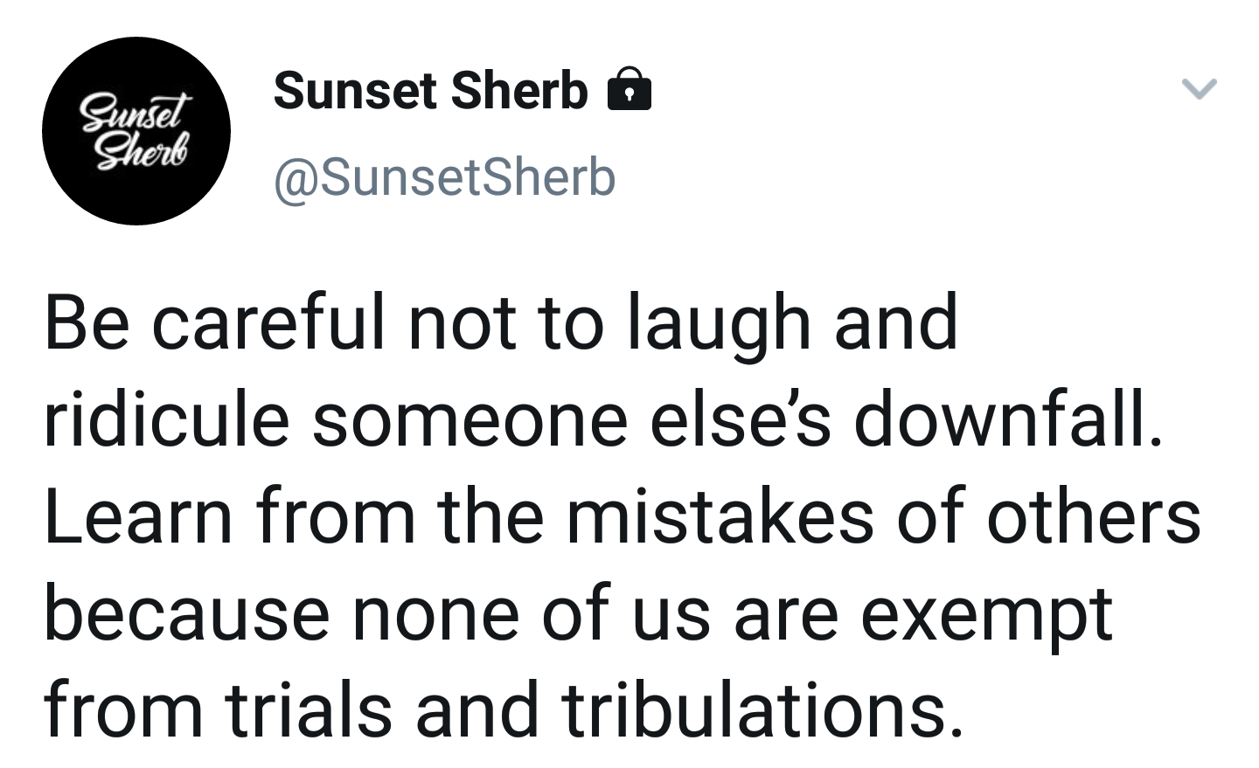Open the Sunset Sherb profile avatar
This screenshot has height=768, width=1259.
(x=136, y=131)
